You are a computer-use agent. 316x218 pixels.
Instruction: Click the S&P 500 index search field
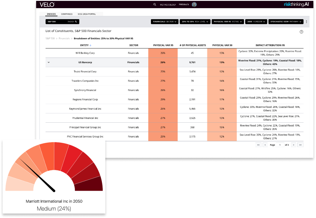click(62, 21)
